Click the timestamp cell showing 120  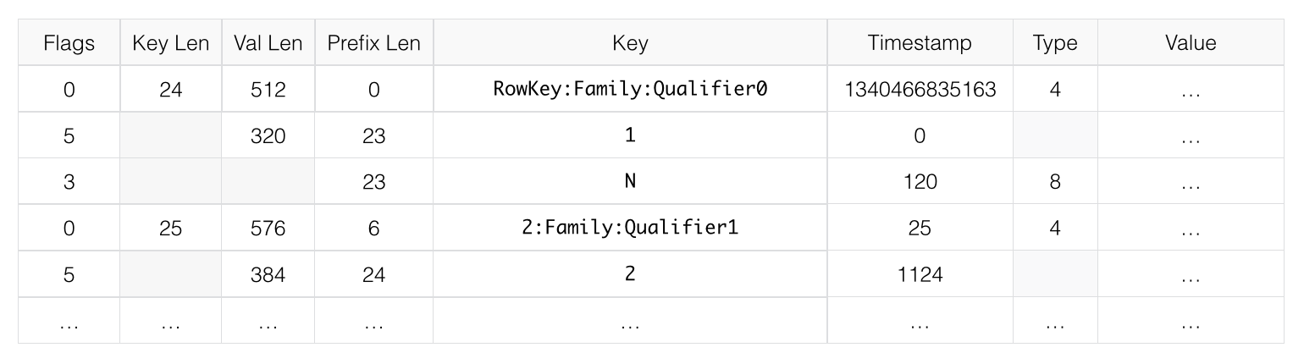click(x=920, y=182)
